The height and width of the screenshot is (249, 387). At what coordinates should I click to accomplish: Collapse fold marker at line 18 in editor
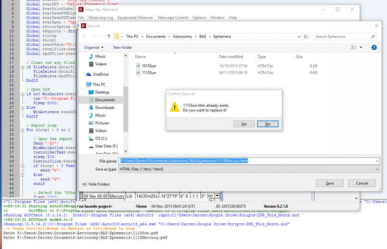tap(22, 67)
